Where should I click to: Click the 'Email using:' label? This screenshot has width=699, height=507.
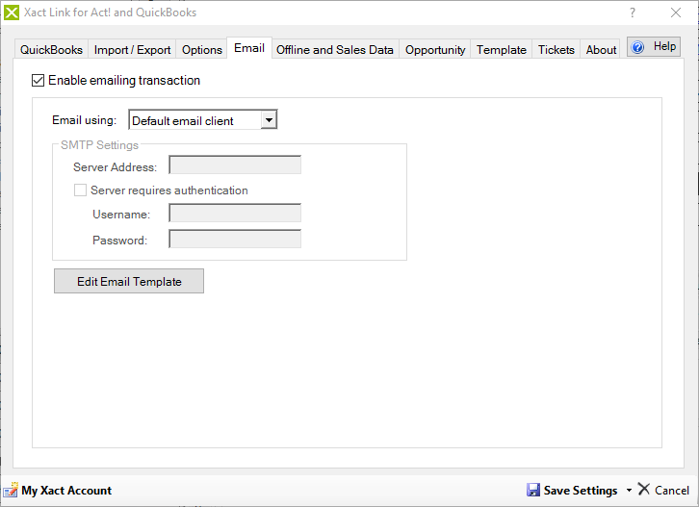coord(85,120)
